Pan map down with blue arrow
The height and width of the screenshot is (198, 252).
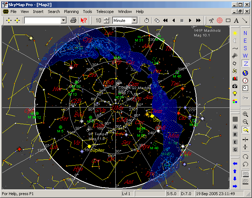(235, 179)
